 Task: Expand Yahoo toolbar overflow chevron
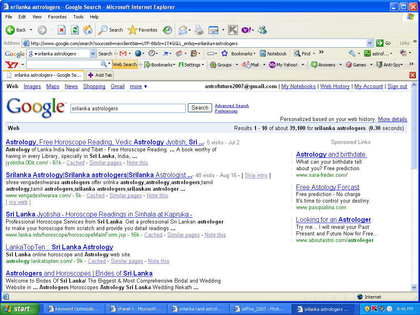click(x=411, y=64)
